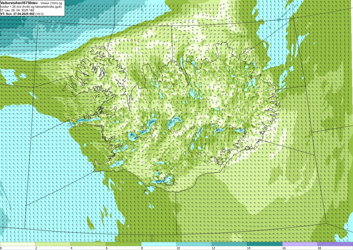Click the scale label "6"

point(107,248)
